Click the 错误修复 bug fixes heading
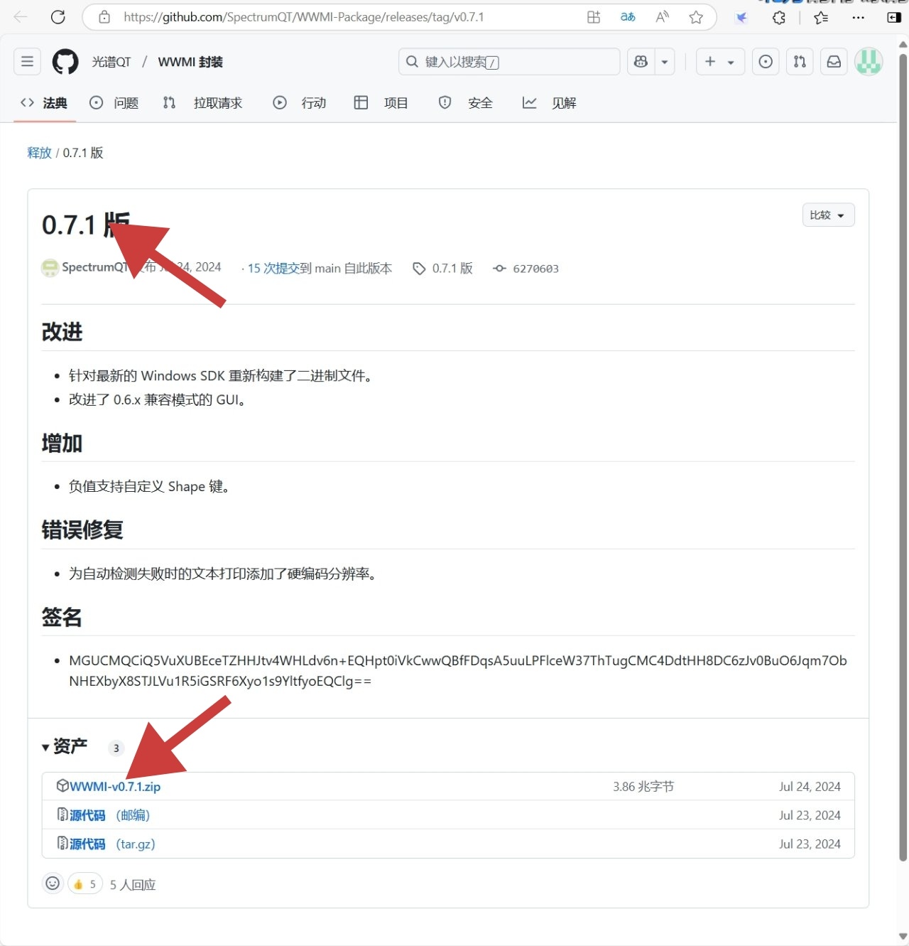Viewport: 909px width, 946px height. pyautogui.click(x=82, y=530)
